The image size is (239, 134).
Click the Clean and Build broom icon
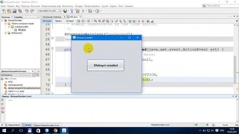[x=77, y=11]
